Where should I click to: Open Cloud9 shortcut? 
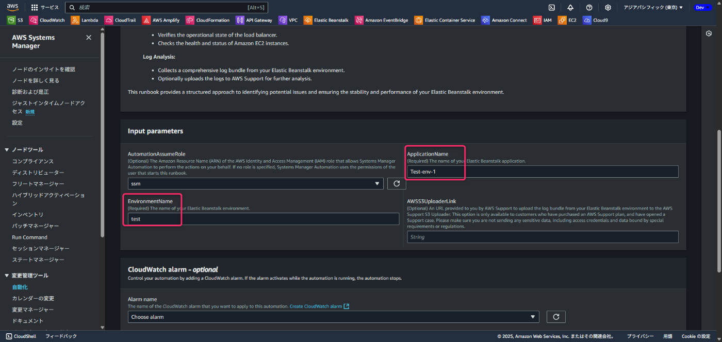(x=596, y=21)
